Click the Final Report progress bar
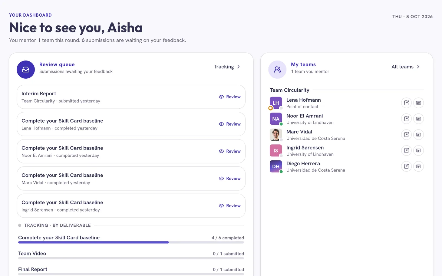Viewport: 442px width, 276px height. pyautogui.click(x=131, y=274)
